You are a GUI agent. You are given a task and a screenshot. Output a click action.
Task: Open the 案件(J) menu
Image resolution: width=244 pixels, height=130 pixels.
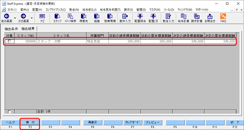(25, 10)
